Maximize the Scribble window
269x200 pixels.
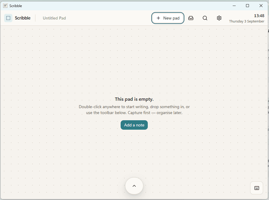pyautogui.click(x=247, y=6)
